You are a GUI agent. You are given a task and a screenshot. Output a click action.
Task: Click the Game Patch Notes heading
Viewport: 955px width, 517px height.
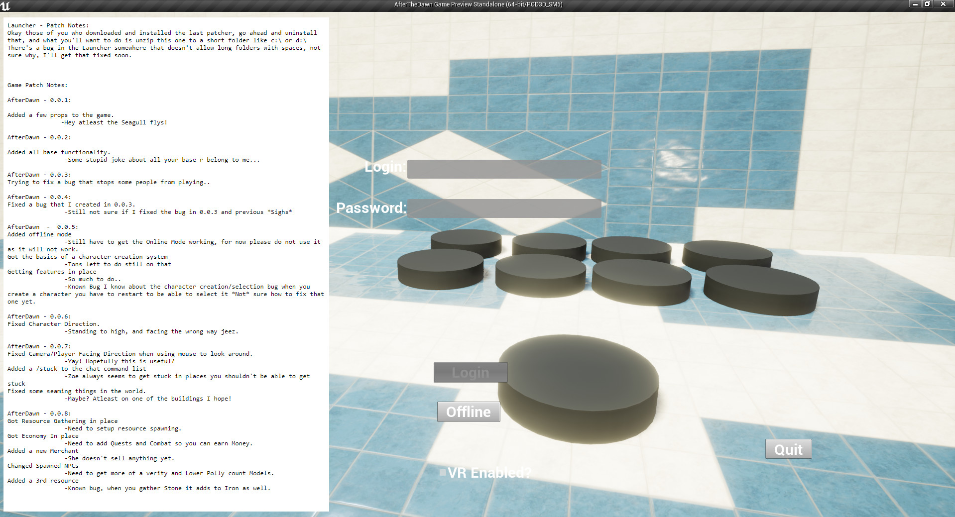(x=37, y=85)
